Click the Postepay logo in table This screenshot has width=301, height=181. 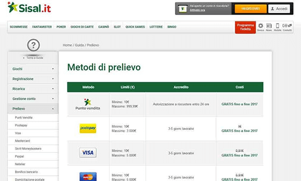88,128
